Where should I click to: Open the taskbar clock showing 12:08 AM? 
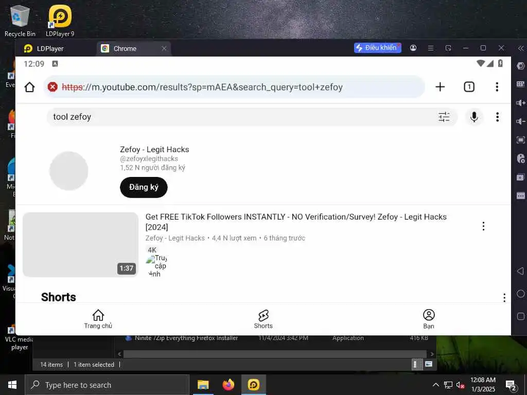[483, 385]
